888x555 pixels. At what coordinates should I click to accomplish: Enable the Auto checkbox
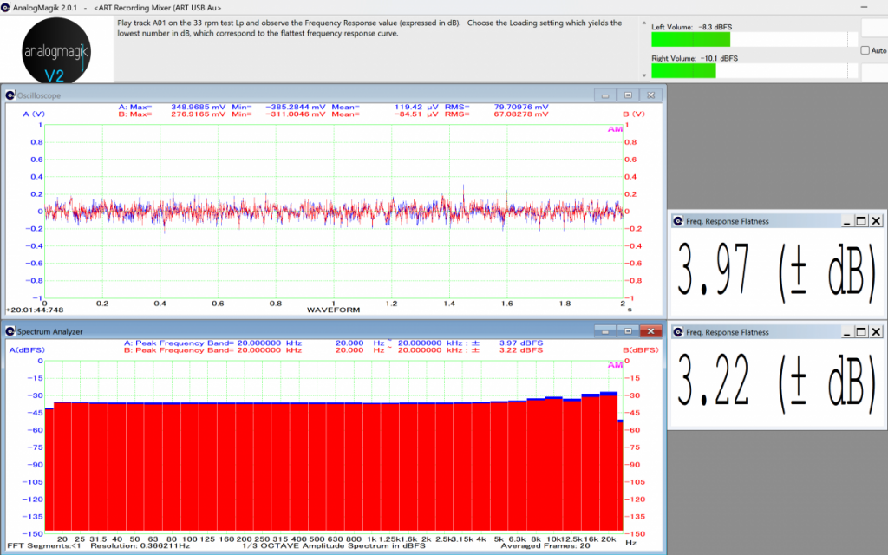(865, 50)
